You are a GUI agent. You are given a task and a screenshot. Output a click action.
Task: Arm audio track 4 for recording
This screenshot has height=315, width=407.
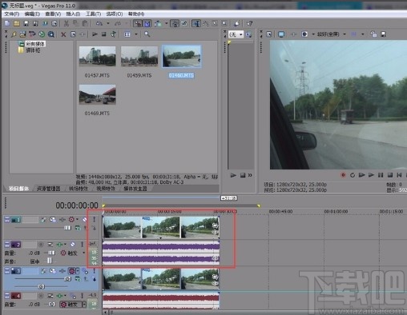point(41,296)
